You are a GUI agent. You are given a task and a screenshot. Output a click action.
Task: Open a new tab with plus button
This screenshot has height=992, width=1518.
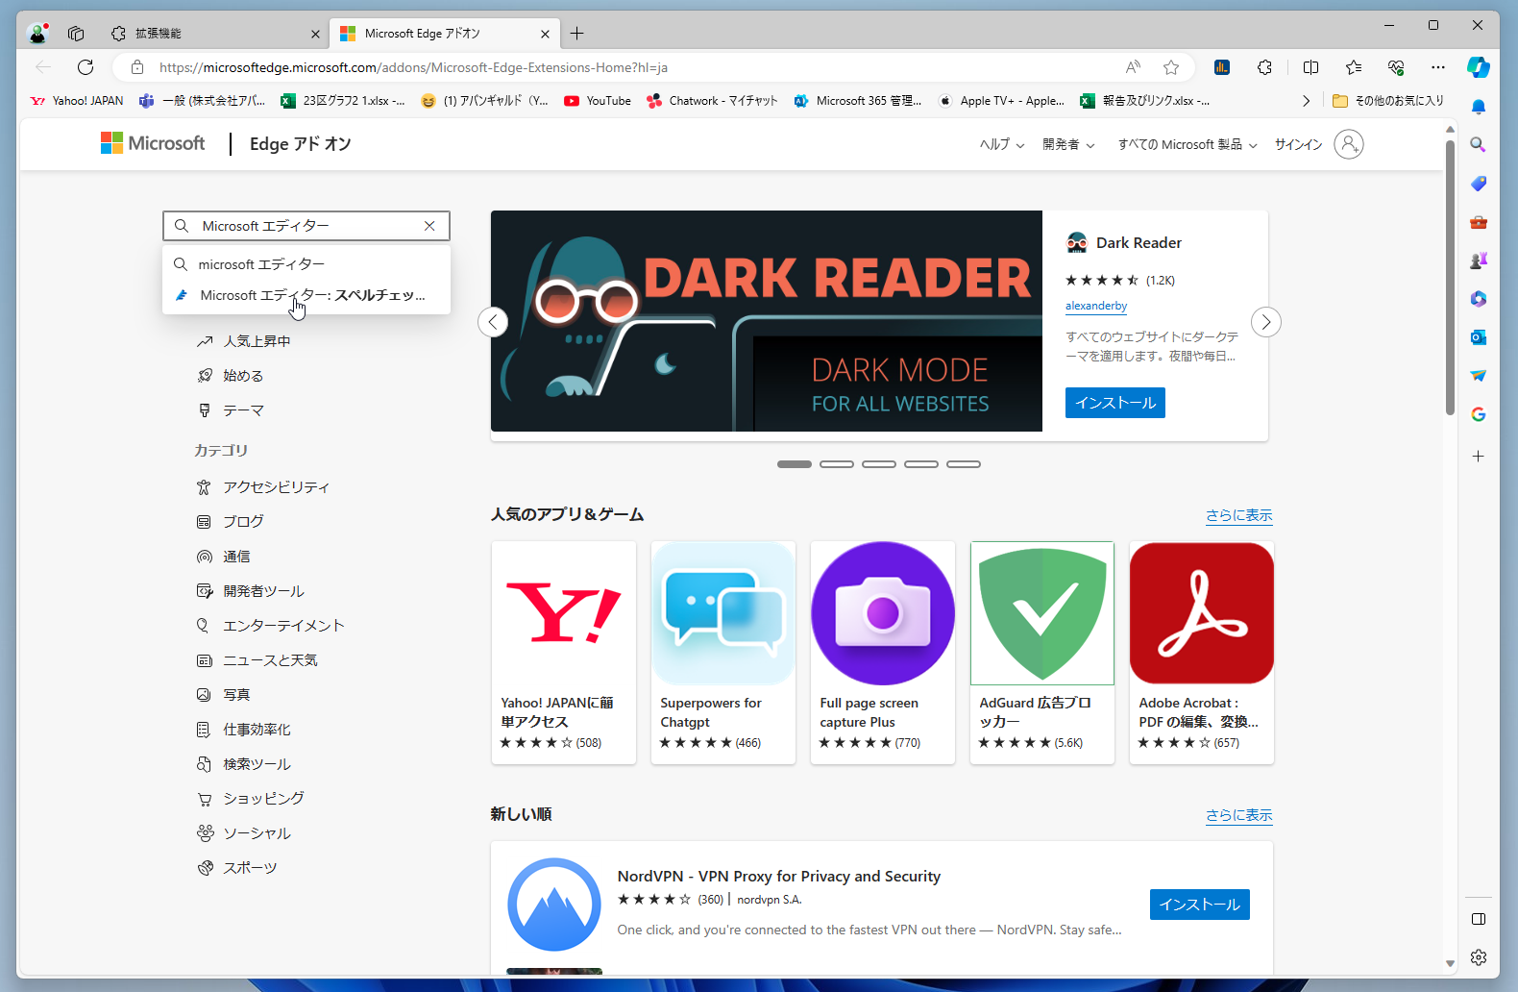tap(576, 34)
